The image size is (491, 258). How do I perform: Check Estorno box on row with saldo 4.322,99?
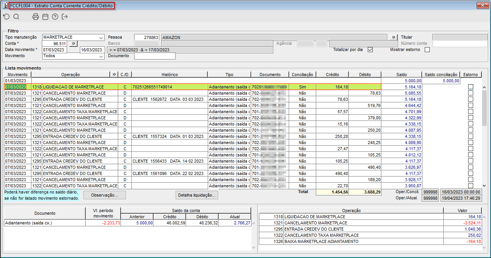(x=470, y=118)
